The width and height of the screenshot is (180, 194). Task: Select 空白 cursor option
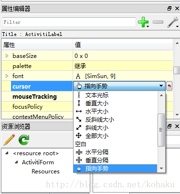(x=116, y=144)
